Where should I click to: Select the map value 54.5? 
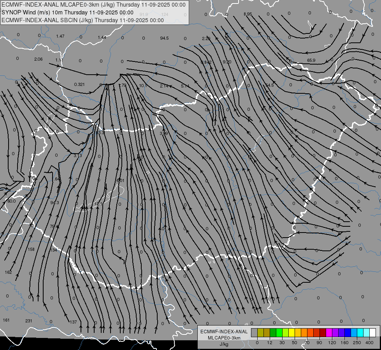pos(269,85)
